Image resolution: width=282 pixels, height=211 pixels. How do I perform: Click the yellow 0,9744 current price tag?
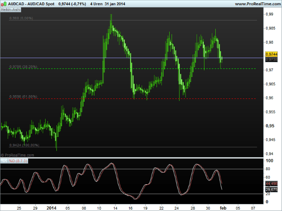pyautogui.click(x=271, y=54)
